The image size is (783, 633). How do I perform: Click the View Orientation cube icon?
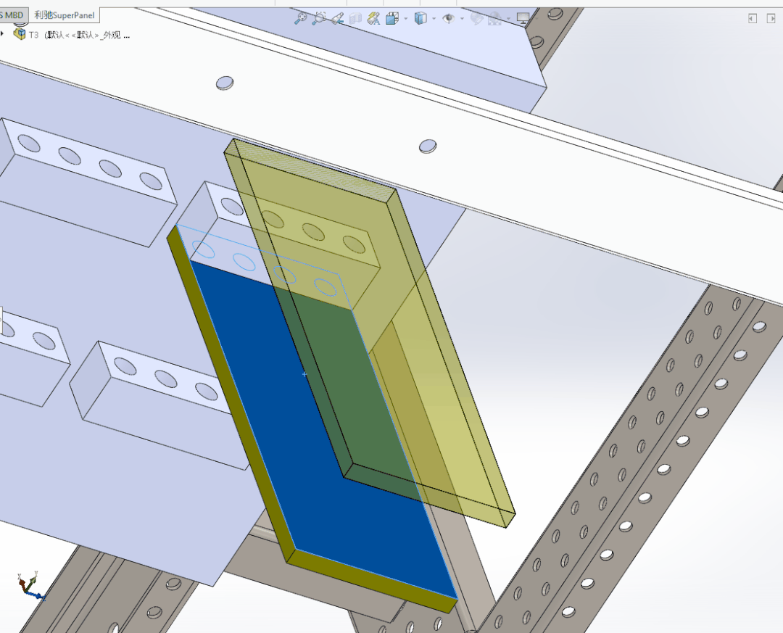click(x=392, y=19)
